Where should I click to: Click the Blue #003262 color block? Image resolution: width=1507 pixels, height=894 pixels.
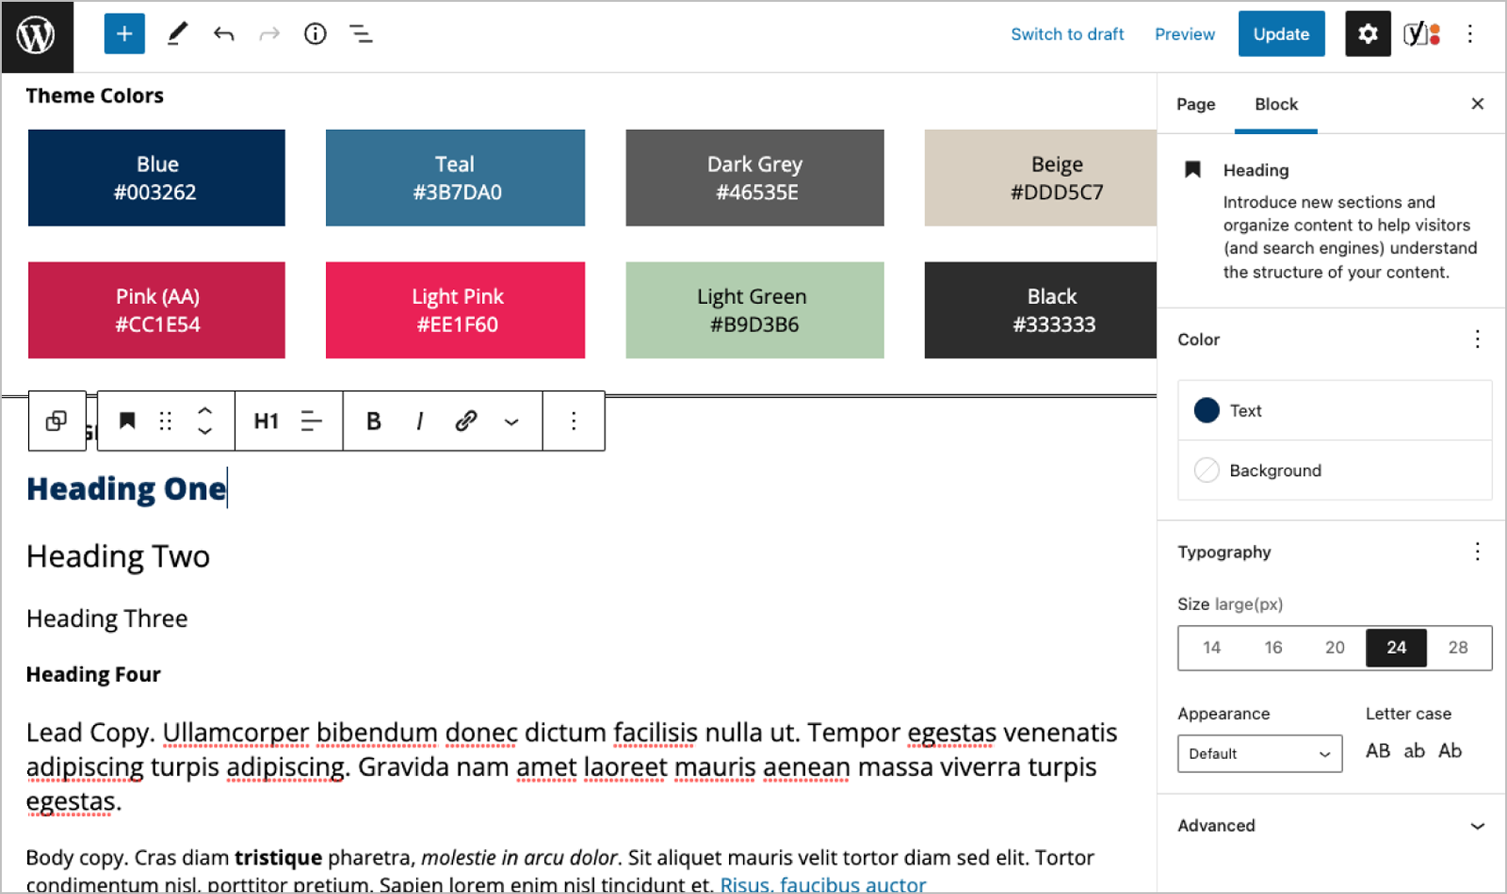pos(157,178)
